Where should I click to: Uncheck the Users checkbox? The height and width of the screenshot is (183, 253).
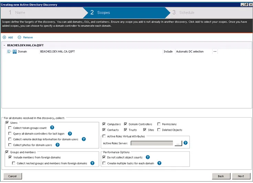click(7, 122)
